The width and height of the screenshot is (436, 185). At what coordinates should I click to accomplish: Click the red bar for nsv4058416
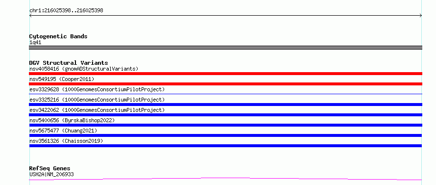225,74
